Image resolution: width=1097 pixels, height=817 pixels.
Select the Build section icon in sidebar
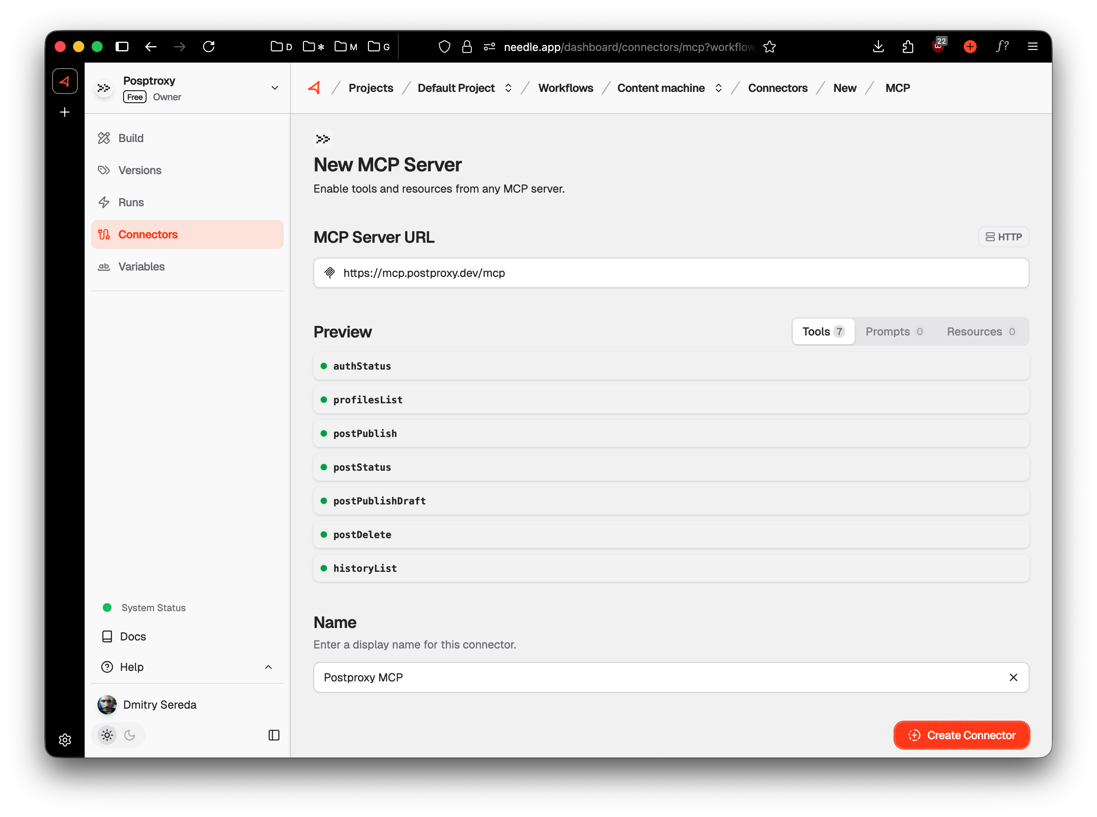104,138
